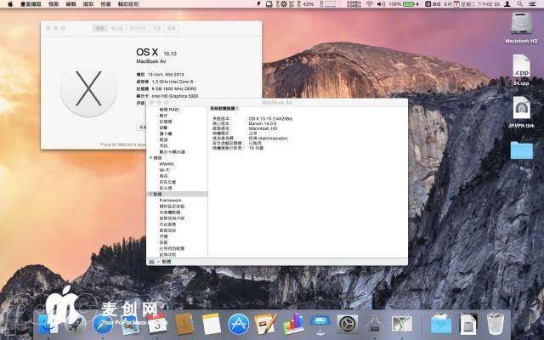Select Wi-Fi in the system report sidebar
This screenshot has width=544, height=340.
point(165,170)
